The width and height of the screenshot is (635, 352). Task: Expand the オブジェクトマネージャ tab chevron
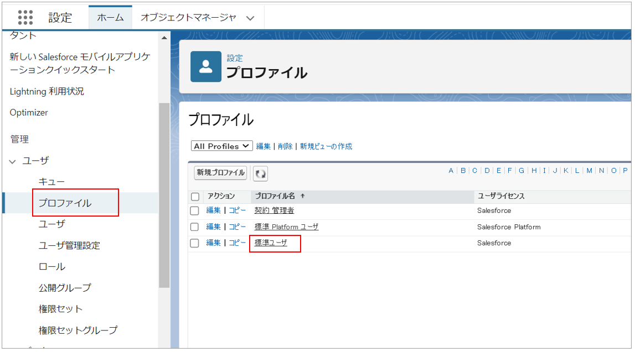click(250, 18)
